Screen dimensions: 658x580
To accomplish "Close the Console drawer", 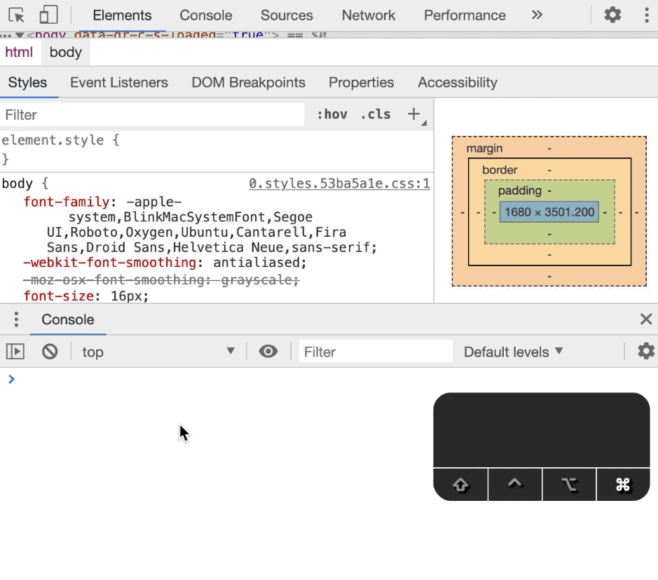I will (x=646, y=319).
